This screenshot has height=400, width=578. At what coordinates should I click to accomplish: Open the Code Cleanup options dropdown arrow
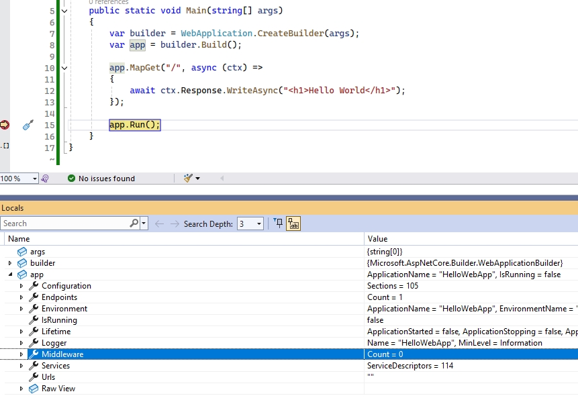(196, 178)
